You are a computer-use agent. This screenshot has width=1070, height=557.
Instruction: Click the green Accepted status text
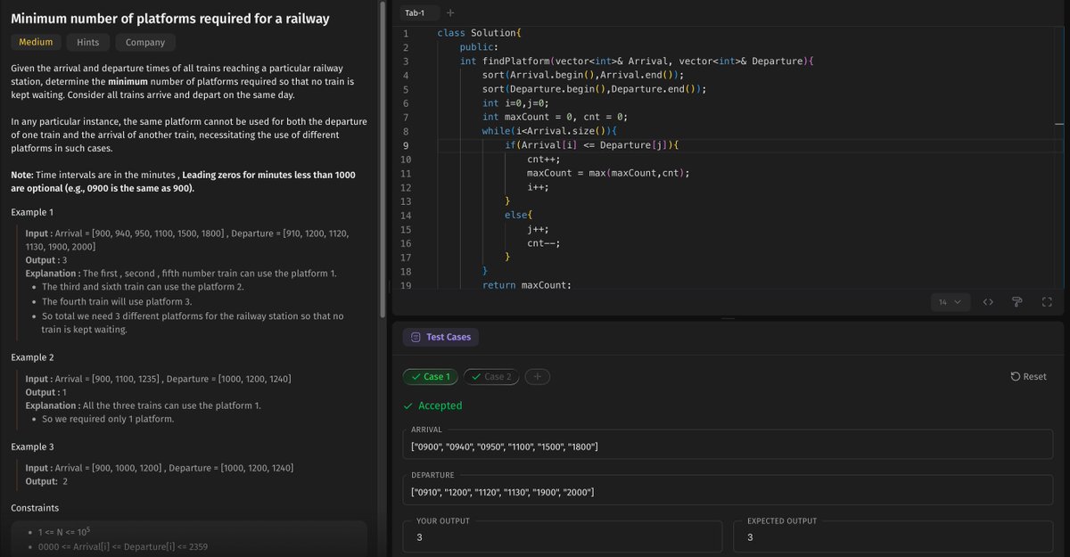click(440, 405)
